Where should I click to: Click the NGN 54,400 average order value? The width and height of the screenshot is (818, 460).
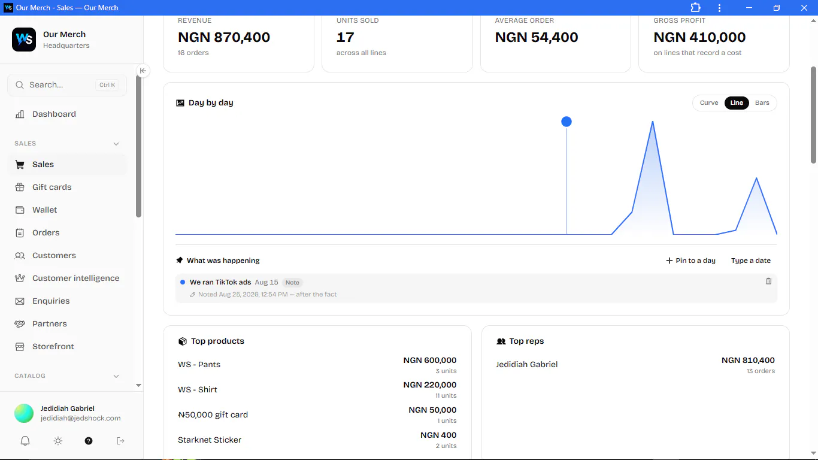point(537,37)
